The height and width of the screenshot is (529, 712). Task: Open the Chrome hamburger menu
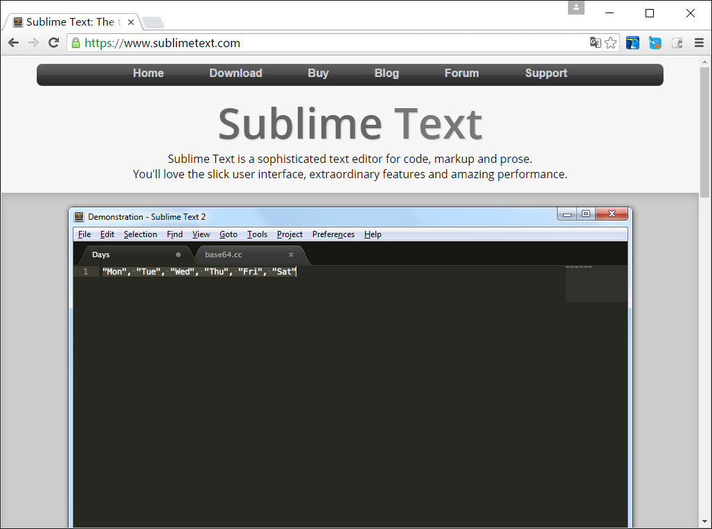coord(699,43)
